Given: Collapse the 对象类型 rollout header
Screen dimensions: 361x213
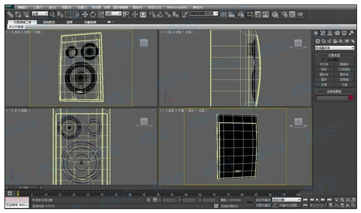Looking at the screenshot, I should point(335,55).
